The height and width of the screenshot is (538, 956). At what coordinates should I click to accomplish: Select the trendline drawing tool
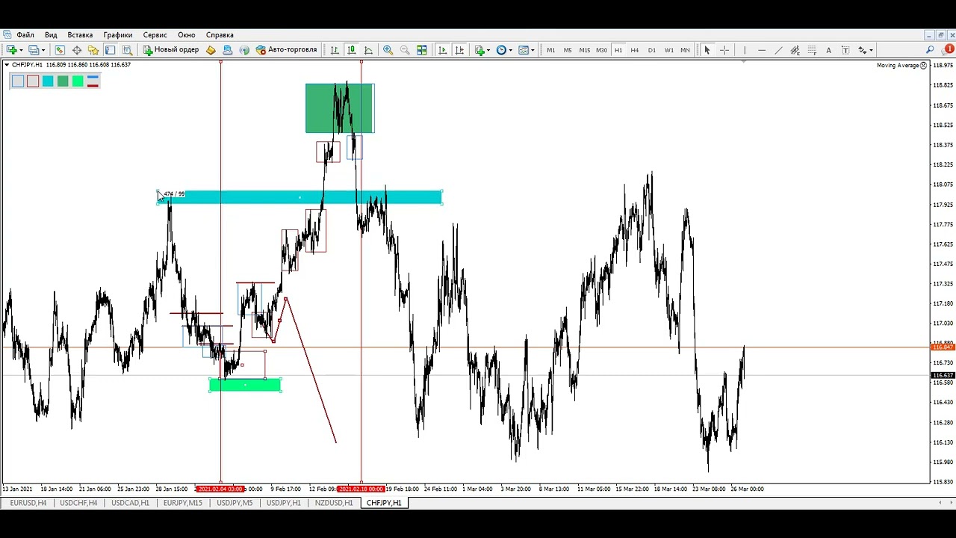coord(777,50)
